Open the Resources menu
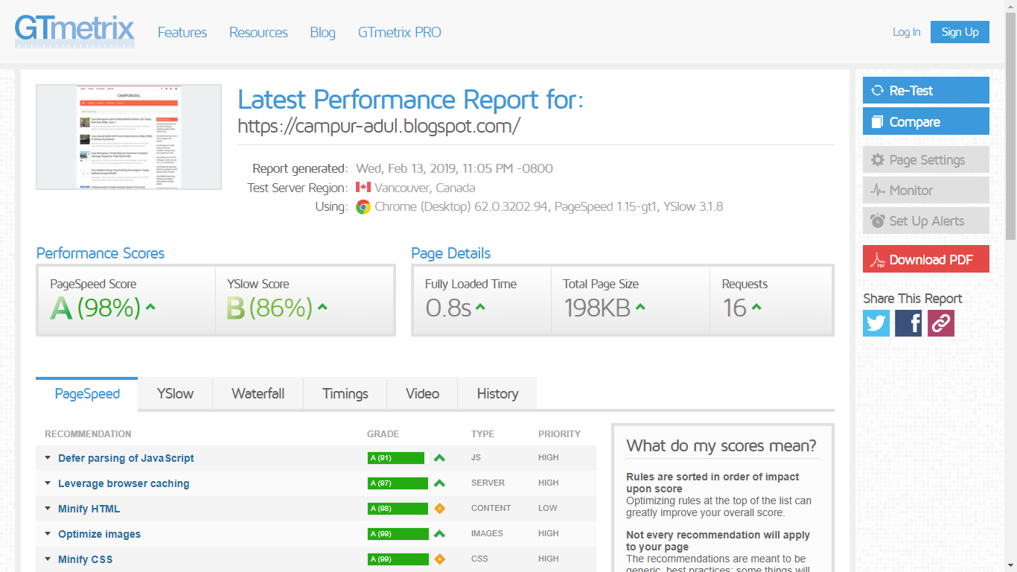Image resolution: width=1017 pixels, height=572 pixels. coord(258,32)
